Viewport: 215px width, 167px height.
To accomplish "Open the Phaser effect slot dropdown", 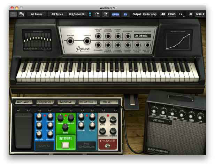I will 109,102.
